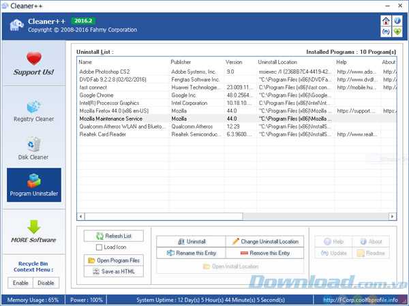Click the Uninstall button

(x=192, y=241)
